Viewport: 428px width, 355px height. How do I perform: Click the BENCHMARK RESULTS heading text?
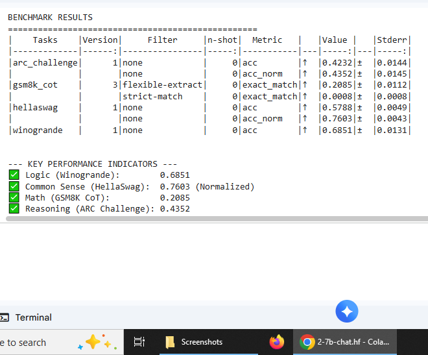[50, 18]
